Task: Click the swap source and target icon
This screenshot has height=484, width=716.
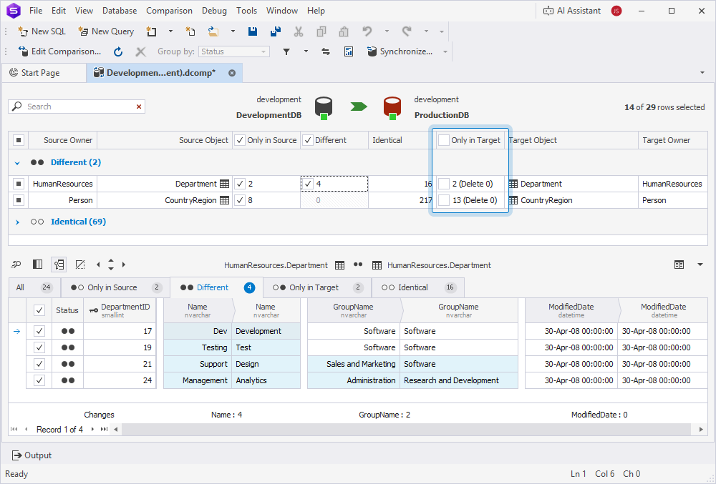Action: pos(326,51)
